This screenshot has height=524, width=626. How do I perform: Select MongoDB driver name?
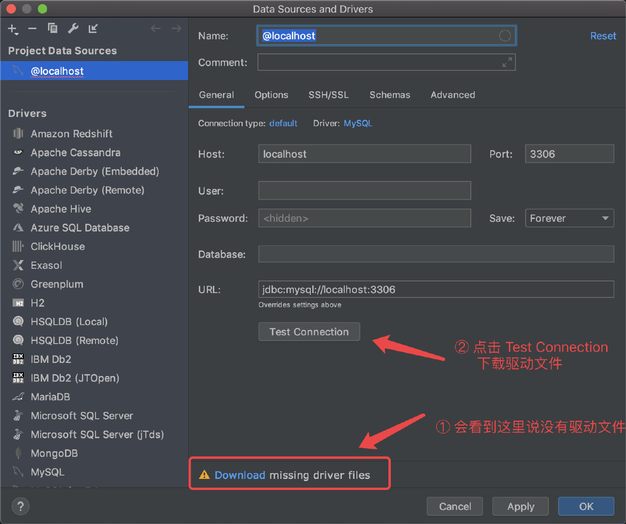point(54,453)
